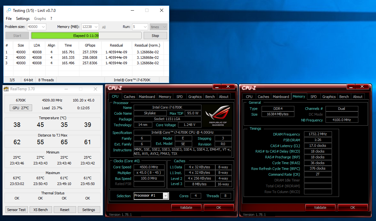376x221 pixels.
Task: Click the greyed Start button in LinX
Action: tap(17, 35)
